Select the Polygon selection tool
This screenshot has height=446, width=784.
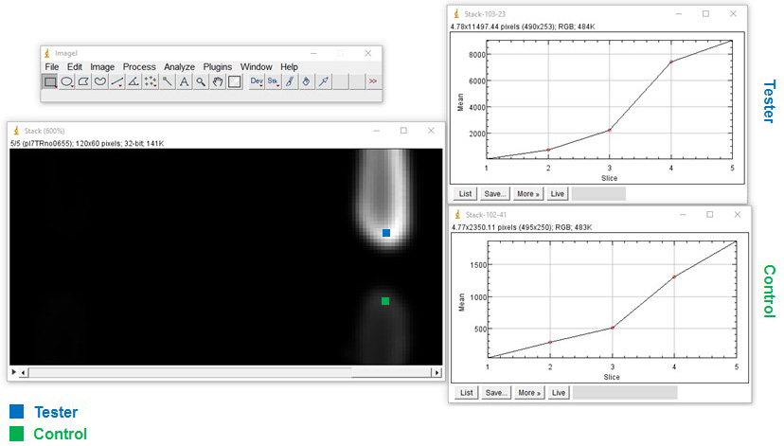pyautogui.click(x=83, y=81)
